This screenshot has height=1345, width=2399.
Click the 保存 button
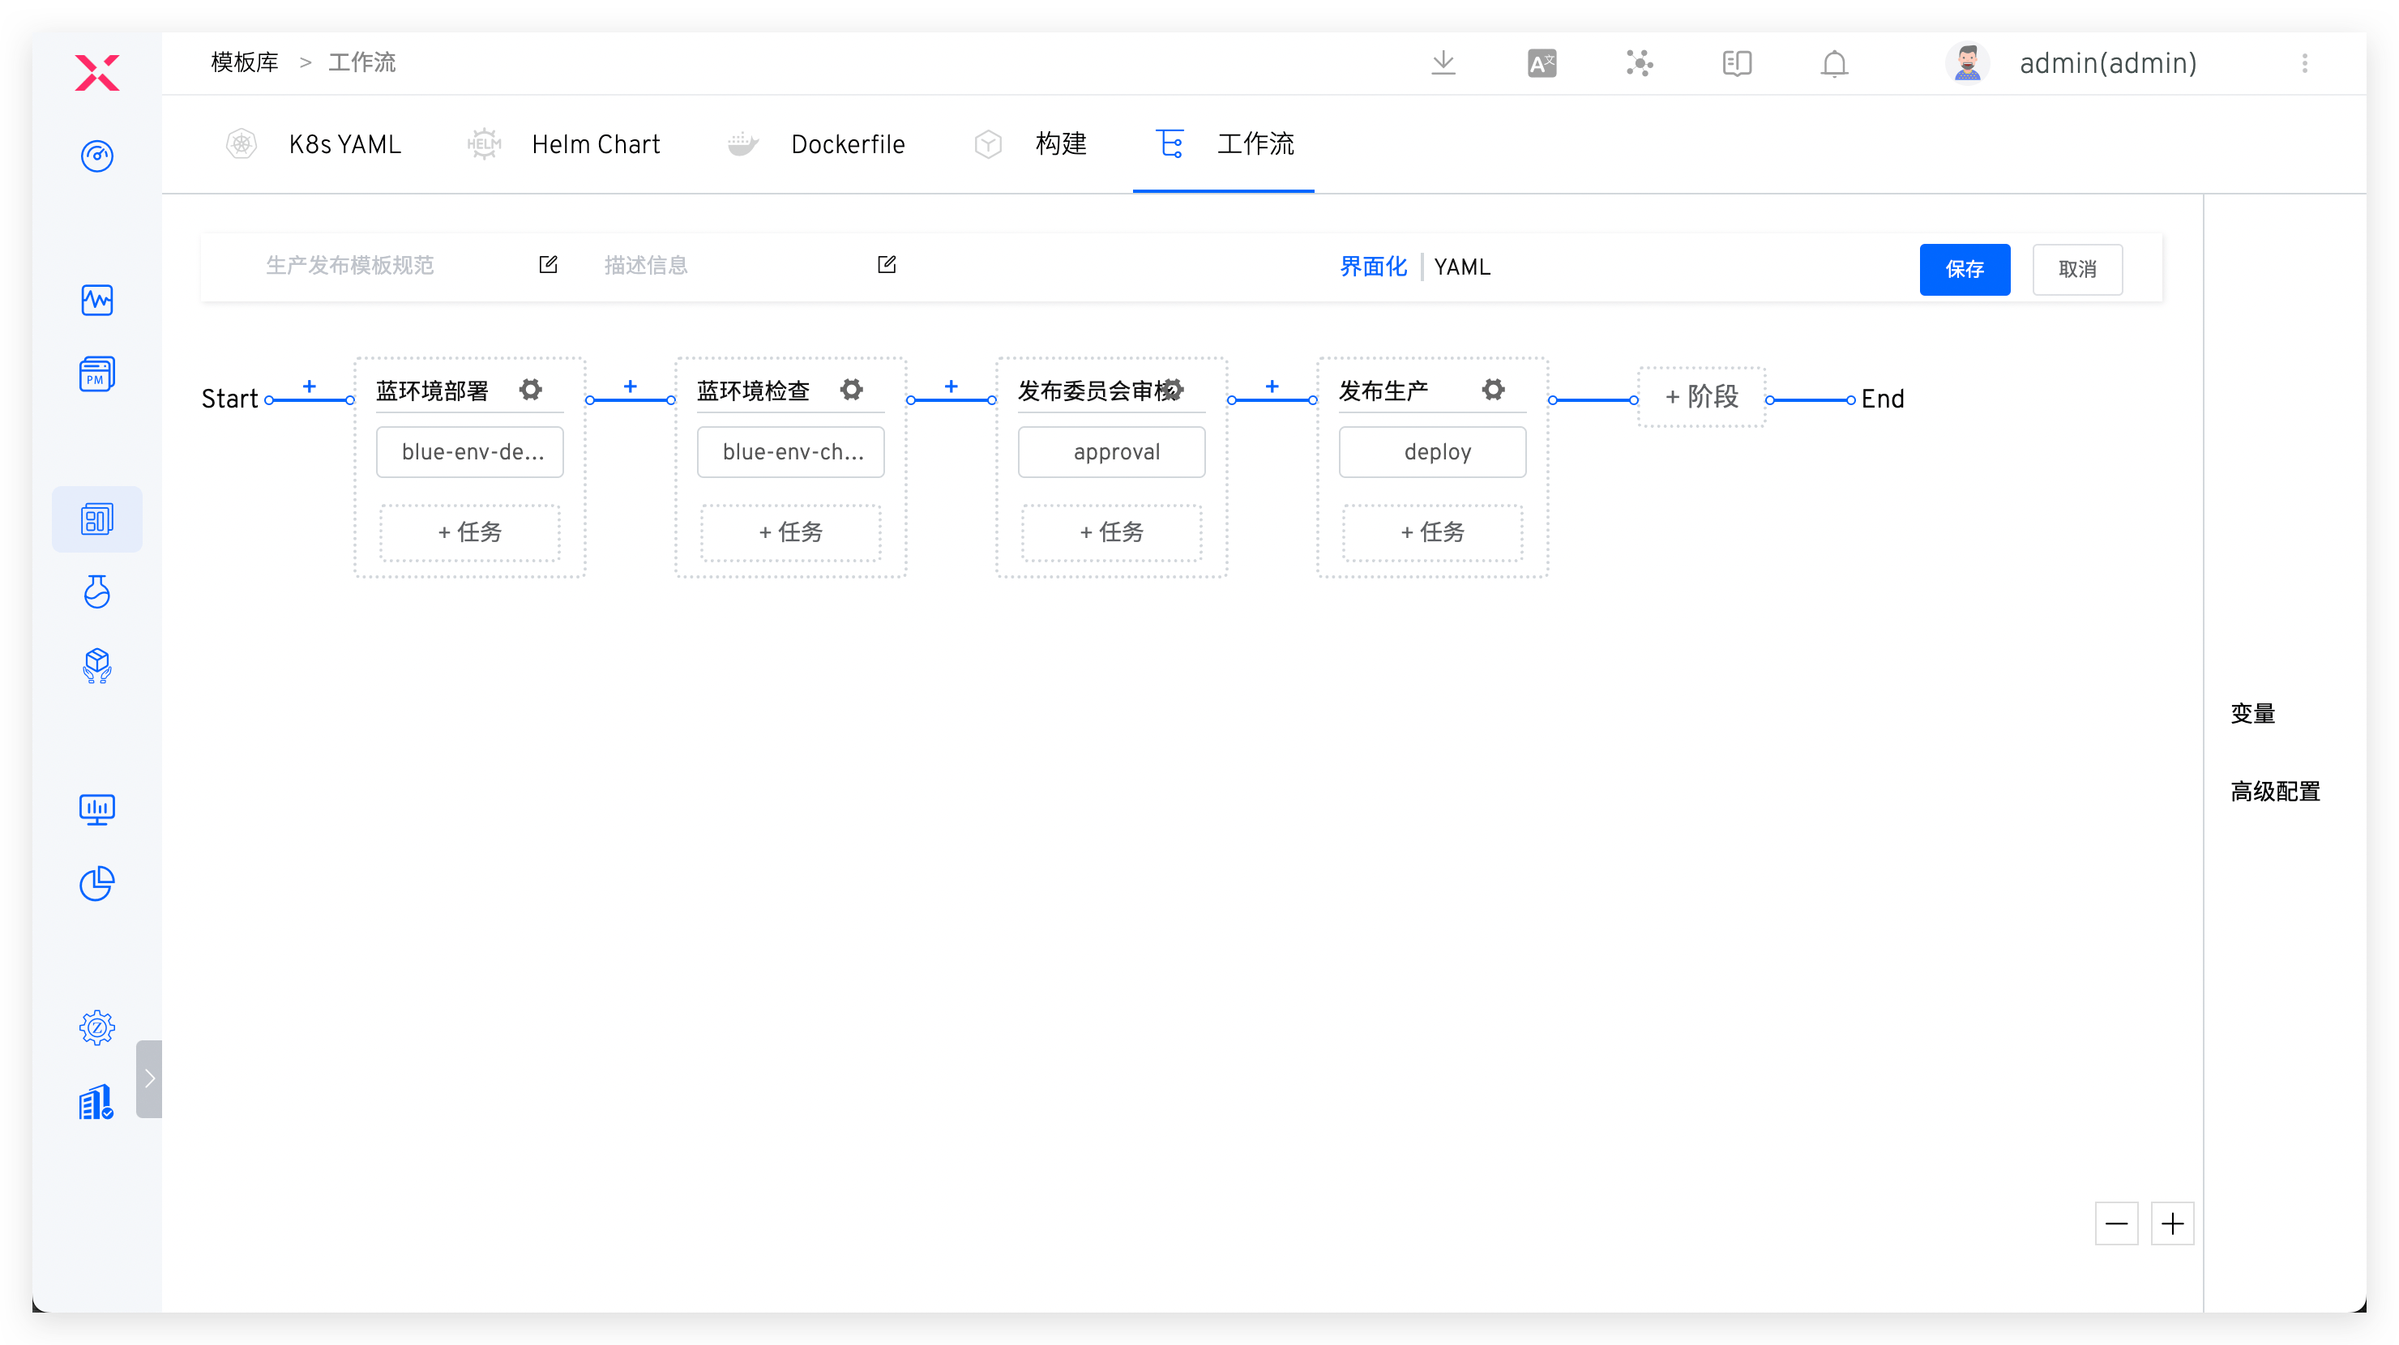[1964, 269]
